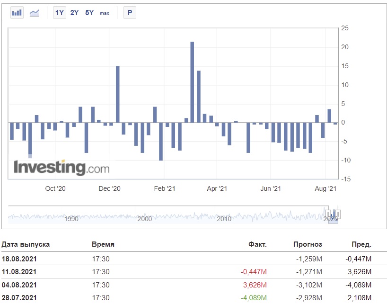Image resolution: width=387 pixels, height=304 pixels.
Task: Click the 2000 area in navigator timeline
Action: 145,219
